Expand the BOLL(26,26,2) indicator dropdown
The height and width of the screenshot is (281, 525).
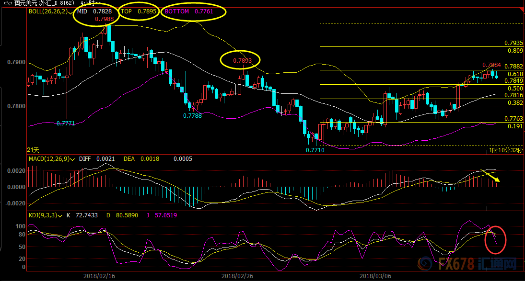[x=70, y=11]
